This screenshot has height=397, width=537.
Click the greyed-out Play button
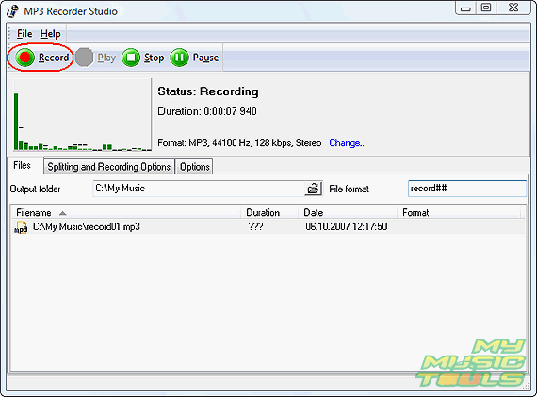click(96, 58)
